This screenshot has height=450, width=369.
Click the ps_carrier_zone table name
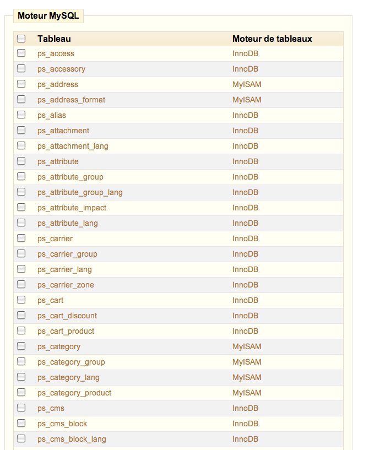(x=66, y=285)
